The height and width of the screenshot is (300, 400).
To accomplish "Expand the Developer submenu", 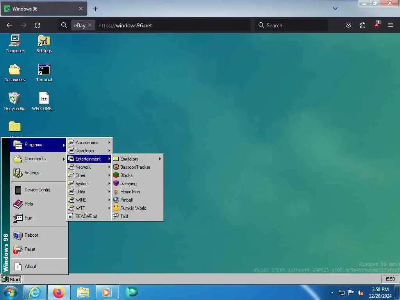I will click(89, 151).
